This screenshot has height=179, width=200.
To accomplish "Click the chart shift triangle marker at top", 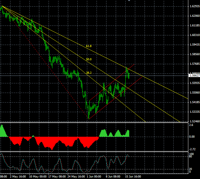I will 129,1.
